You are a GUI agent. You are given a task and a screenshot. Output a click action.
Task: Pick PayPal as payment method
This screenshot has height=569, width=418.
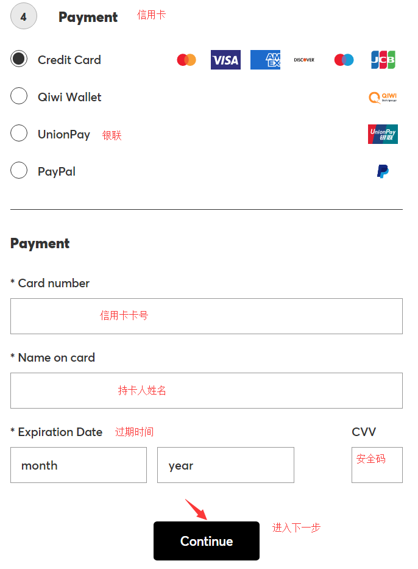[x=19, y=171]
